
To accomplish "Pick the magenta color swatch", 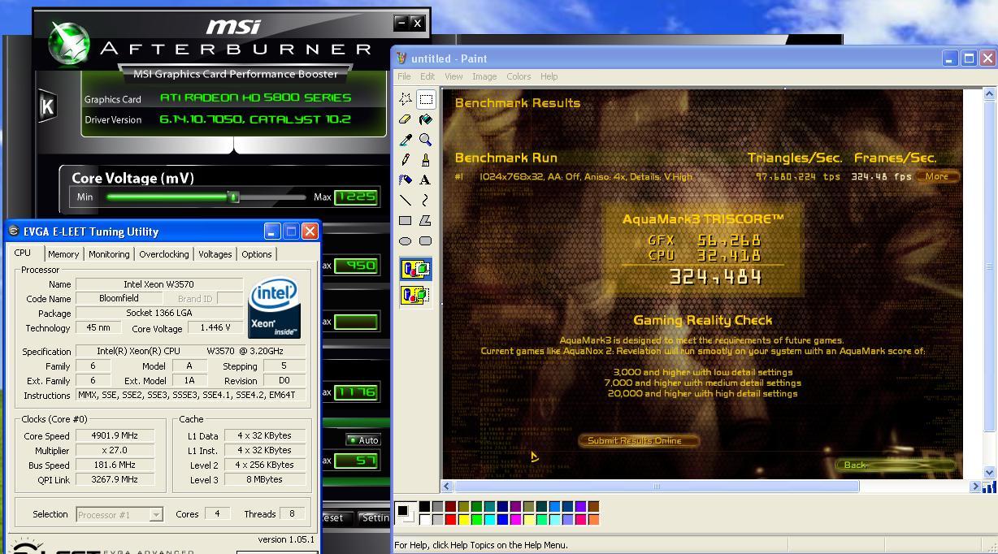I will click(x=515, y=520).
